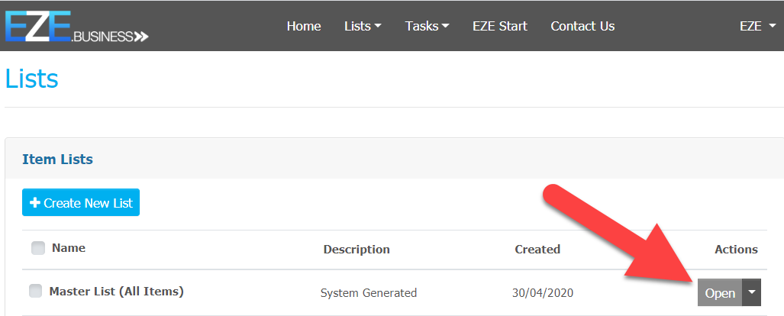
Task: Select EZE Start in navigation bar
Action: click(500, 26)
